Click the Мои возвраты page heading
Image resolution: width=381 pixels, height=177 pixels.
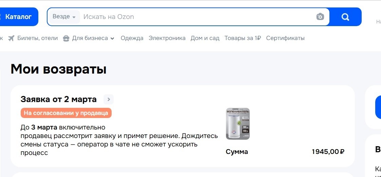[59, 69]
